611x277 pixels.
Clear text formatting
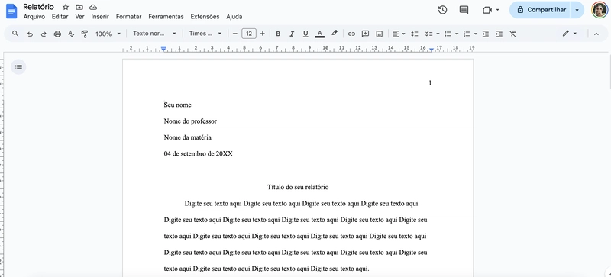(512, 34)
